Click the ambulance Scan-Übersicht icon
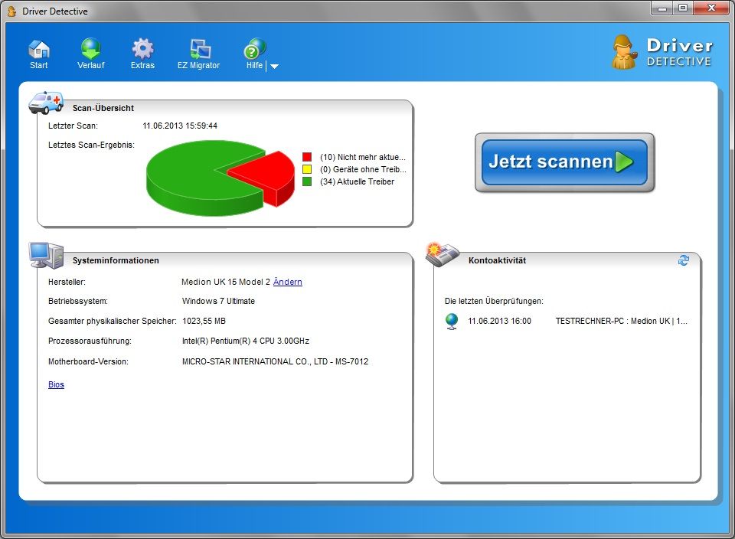This screenshot has width=735, height=539. click(46, 103)
